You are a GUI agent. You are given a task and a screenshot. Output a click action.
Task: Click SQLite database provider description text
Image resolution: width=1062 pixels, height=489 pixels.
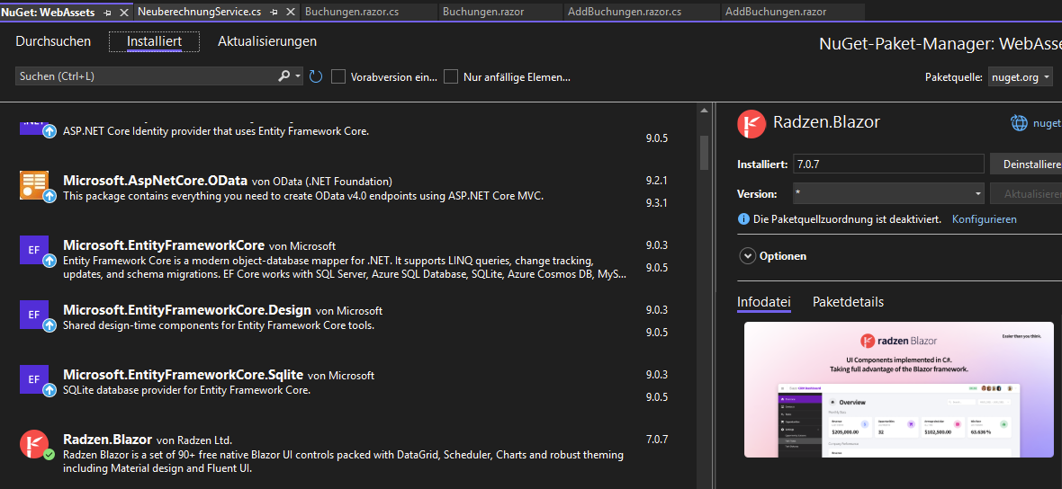[x=187, y=390]
